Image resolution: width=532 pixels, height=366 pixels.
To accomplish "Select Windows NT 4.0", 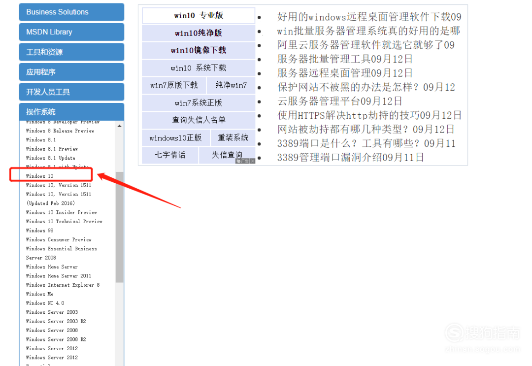I will (45, 303).
